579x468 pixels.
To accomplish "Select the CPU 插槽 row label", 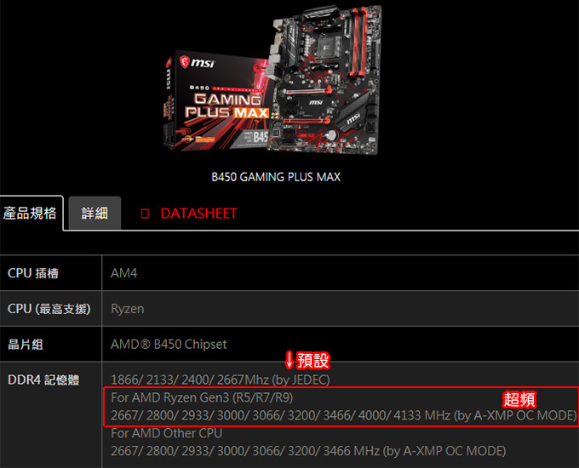I will click(33, 273).
